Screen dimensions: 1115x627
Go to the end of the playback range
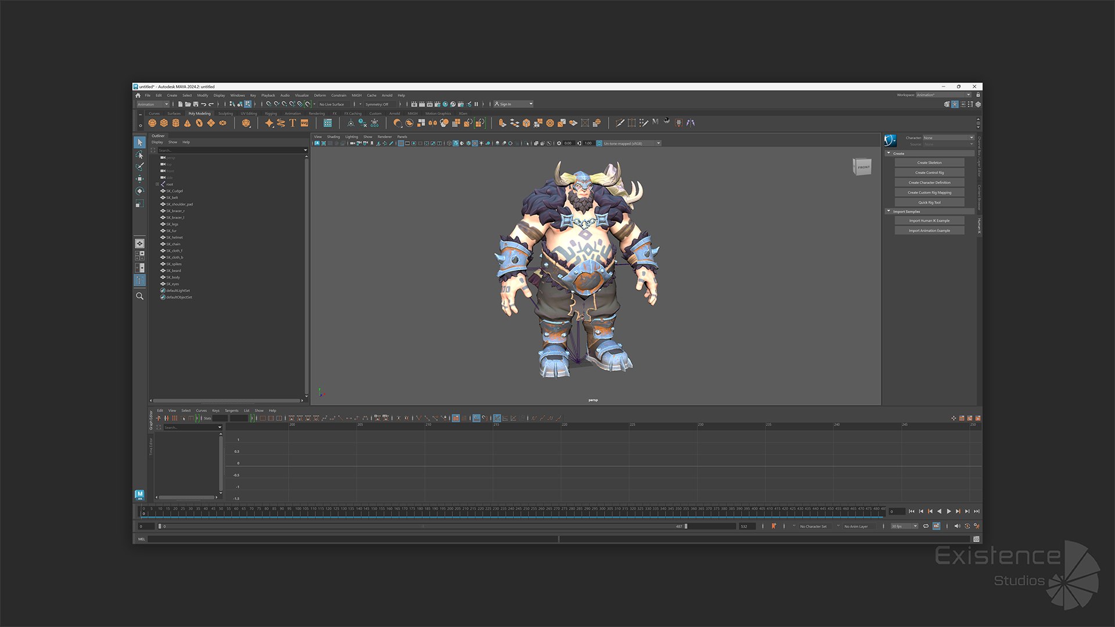click(977, 511)
